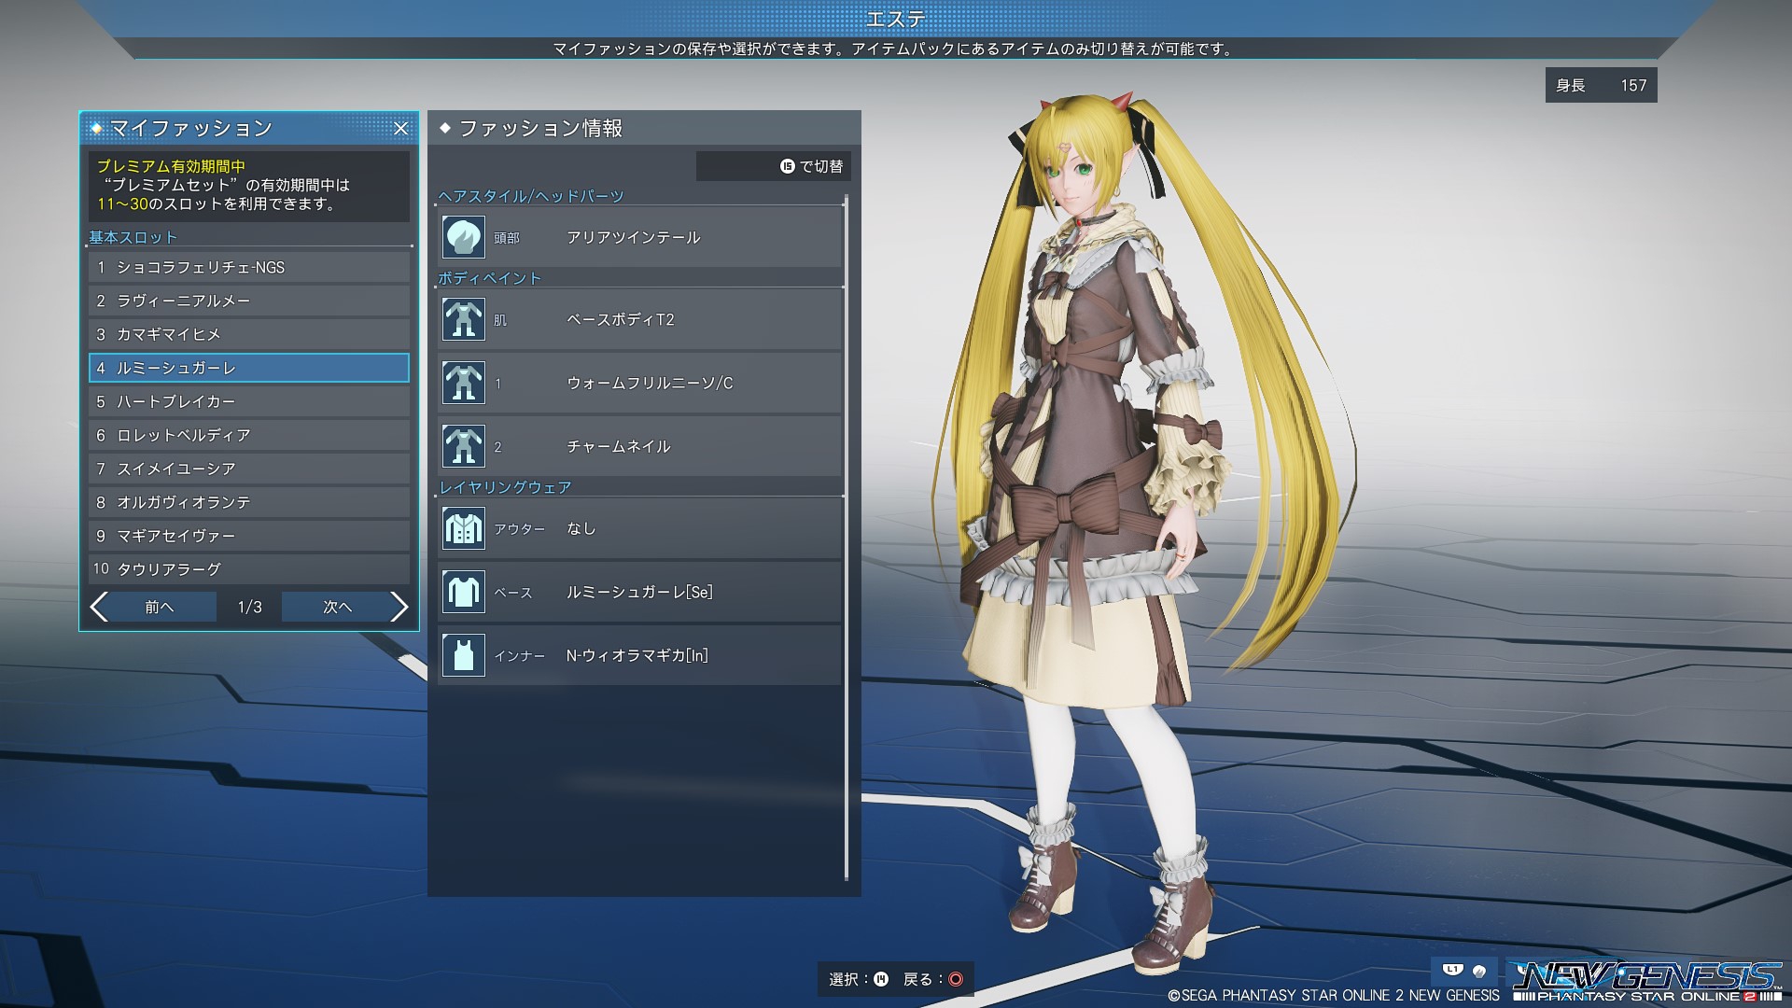Screen dimensions: 1792x1008
Task: Click body paint 2 icon
Action: pyautogui.click(x=463, y=446)
